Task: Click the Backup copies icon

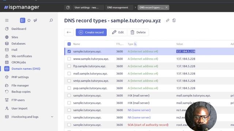Action: click(7, 92)
